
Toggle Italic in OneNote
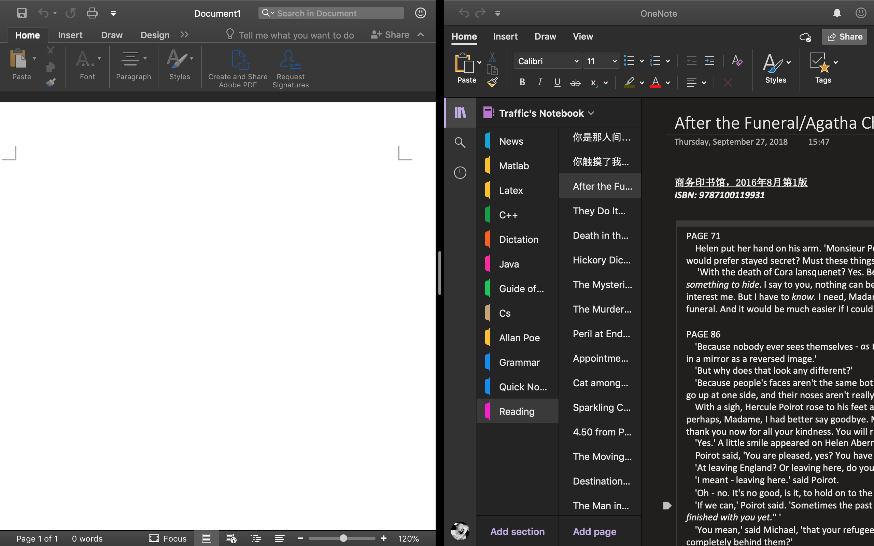(x=540, y=83)
